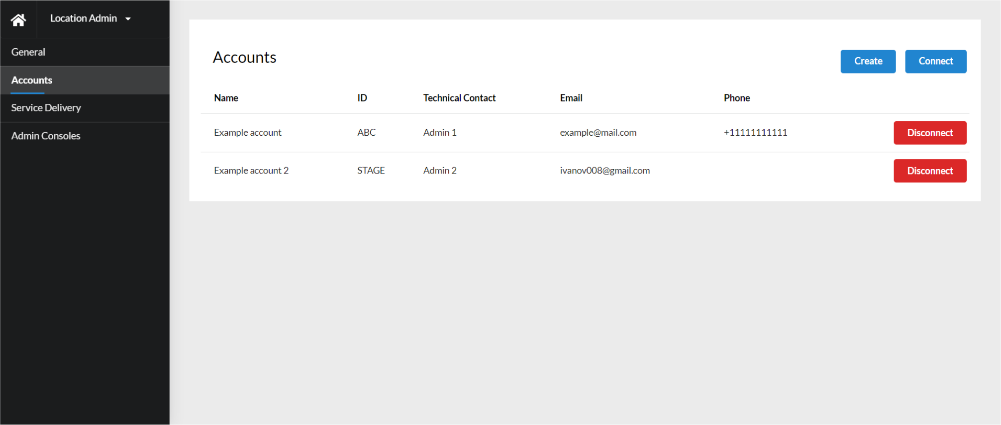
Task: Click the Technical Contact column header
Action: (459, 98)
